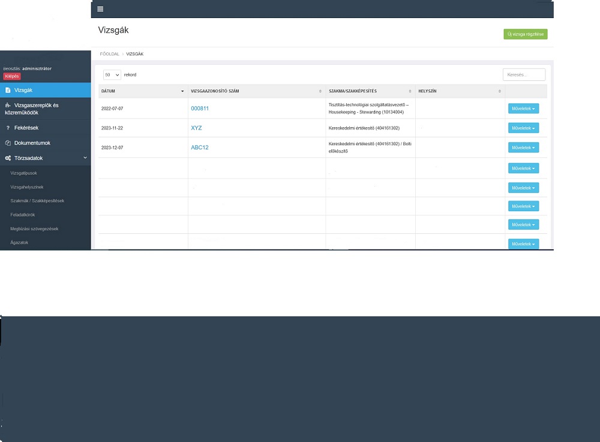Click the Törzsadatok gears icon

[x=8, y=158]
